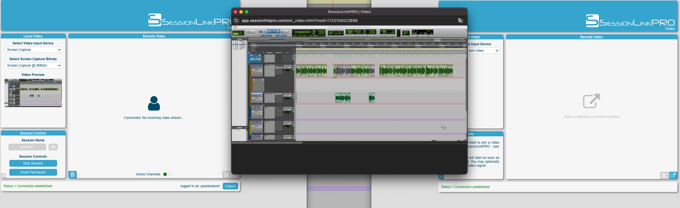Click the right window's 'Connection established' status
The width and height of the screenshot is (680, 208).
[x=472, y=187]
